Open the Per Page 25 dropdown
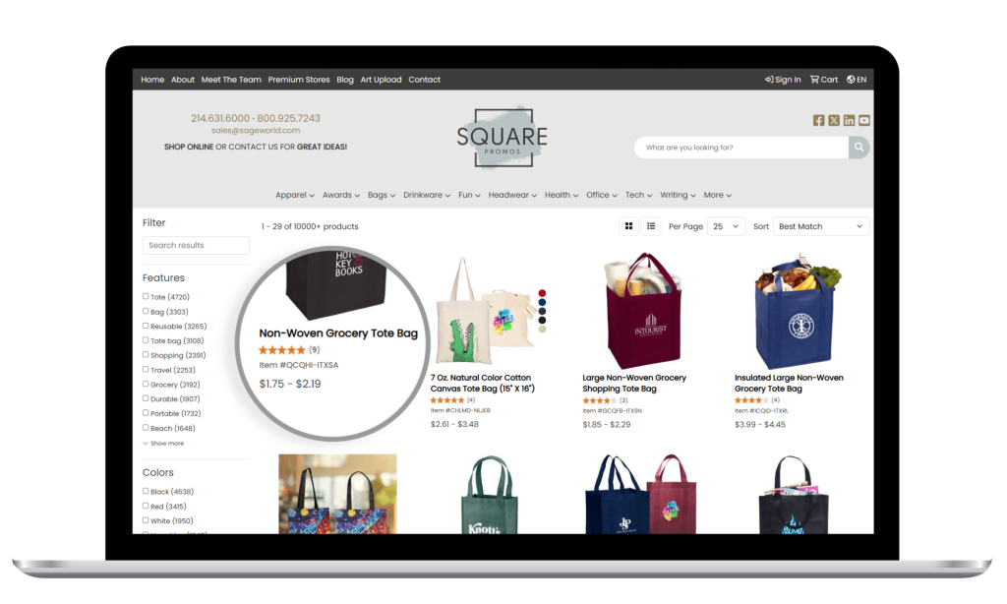Screen dimensions: 1007x604 pyautogui.click(x=726, y=226)
